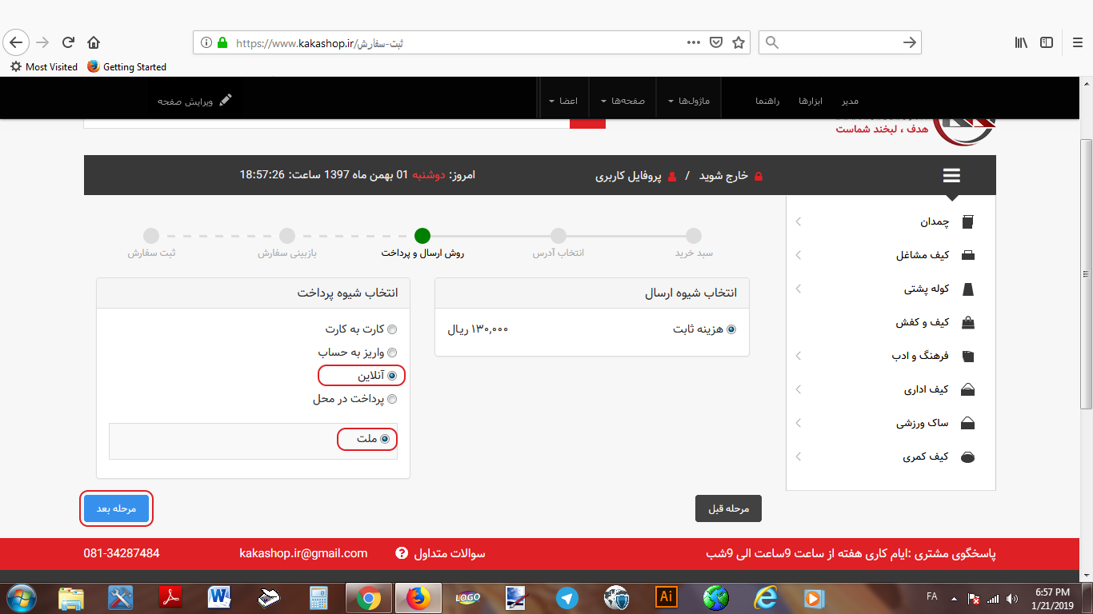
Task: Choose پرداخت در محل payment method
Action: pyautogui.click(x=392, y=399)
